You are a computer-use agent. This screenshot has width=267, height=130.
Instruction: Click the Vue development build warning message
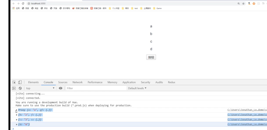click(74, 104)
